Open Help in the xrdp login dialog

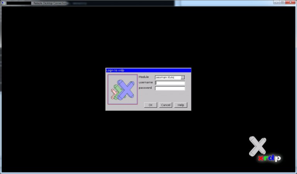coord(181,105)
